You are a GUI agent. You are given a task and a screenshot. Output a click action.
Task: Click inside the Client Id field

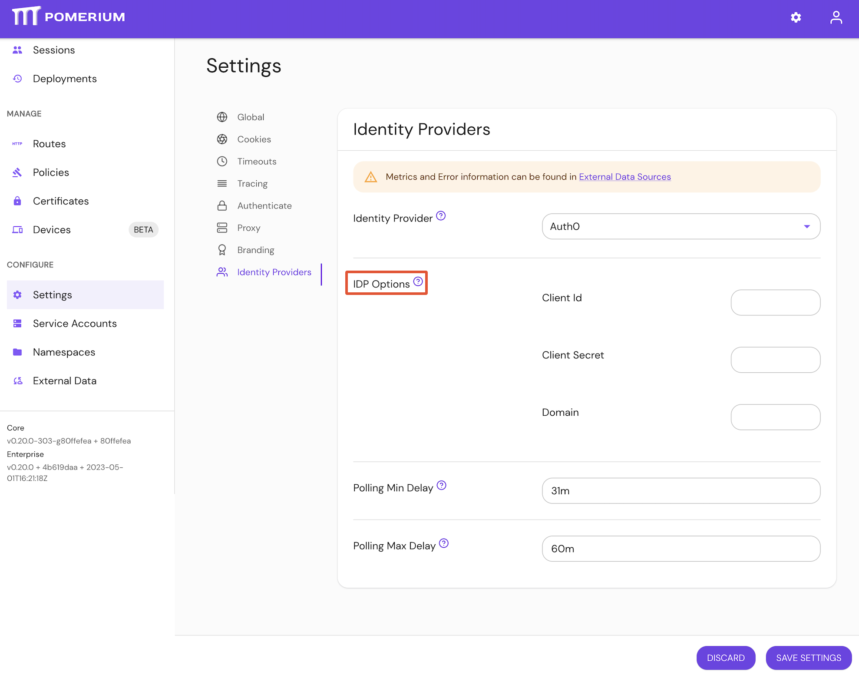[x=775, y=302]
